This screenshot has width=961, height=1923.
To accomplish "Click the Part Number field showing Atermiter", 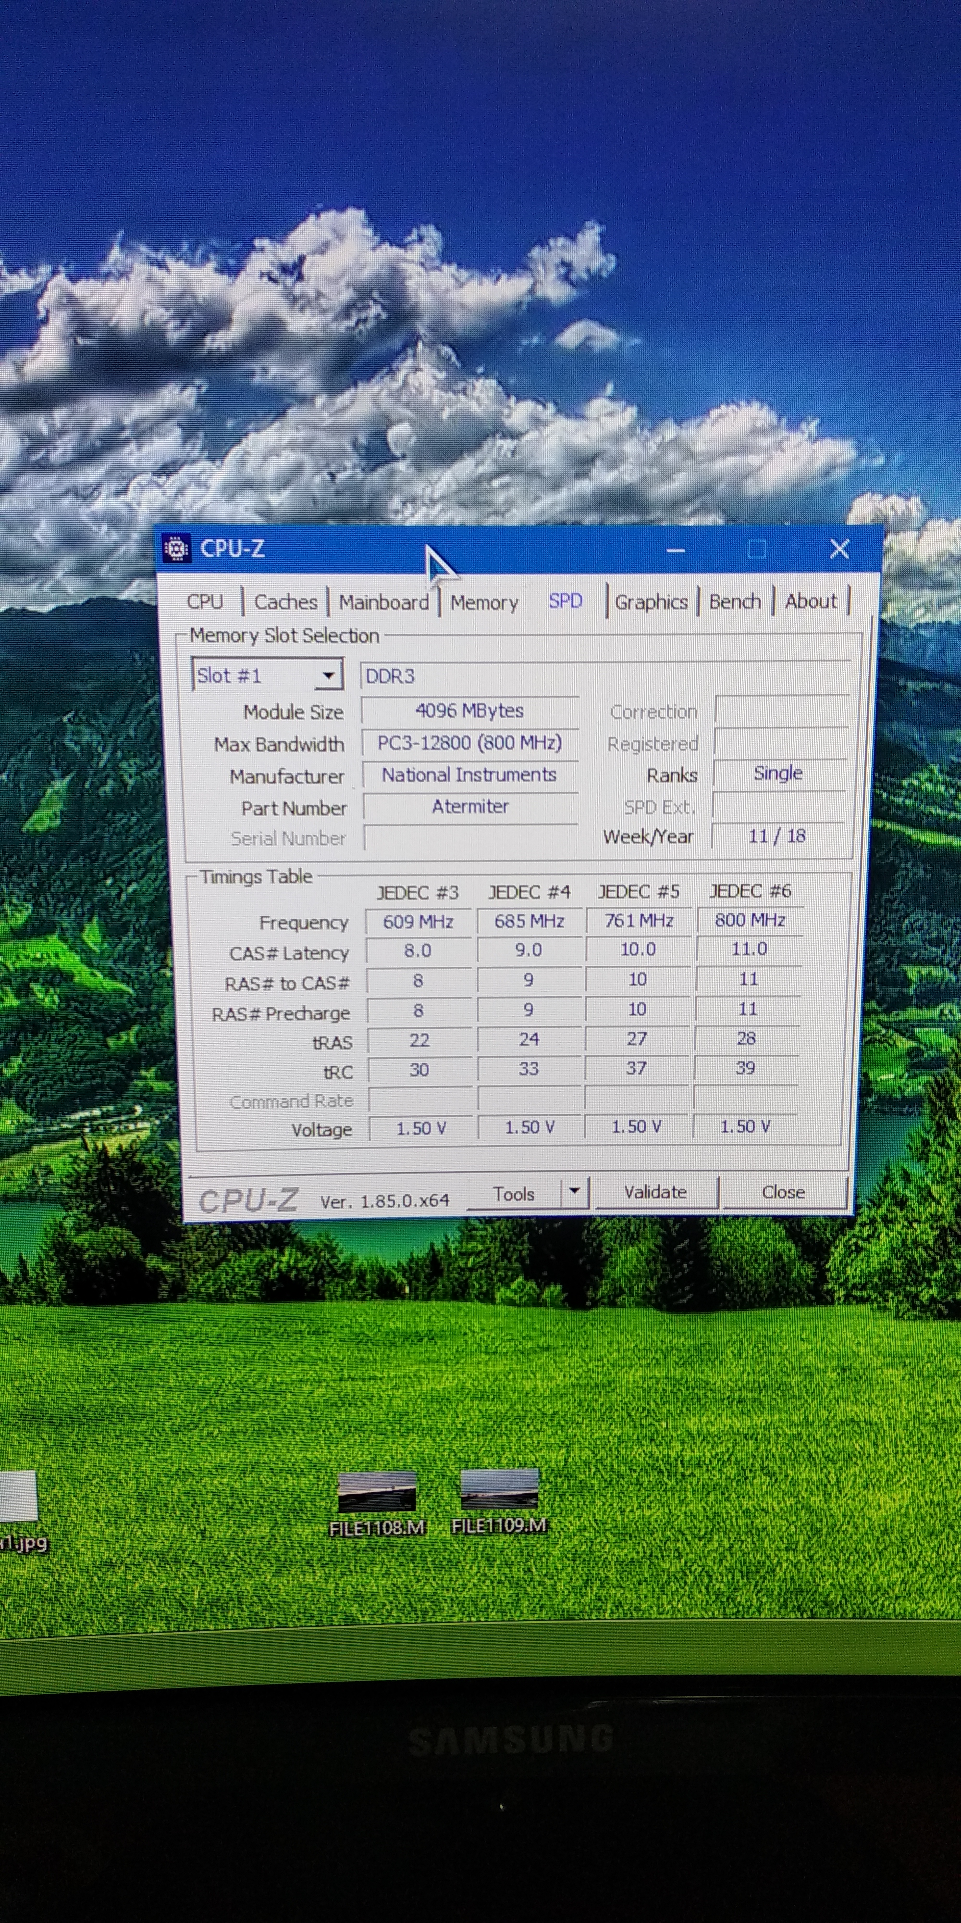I will click(470, 807).
